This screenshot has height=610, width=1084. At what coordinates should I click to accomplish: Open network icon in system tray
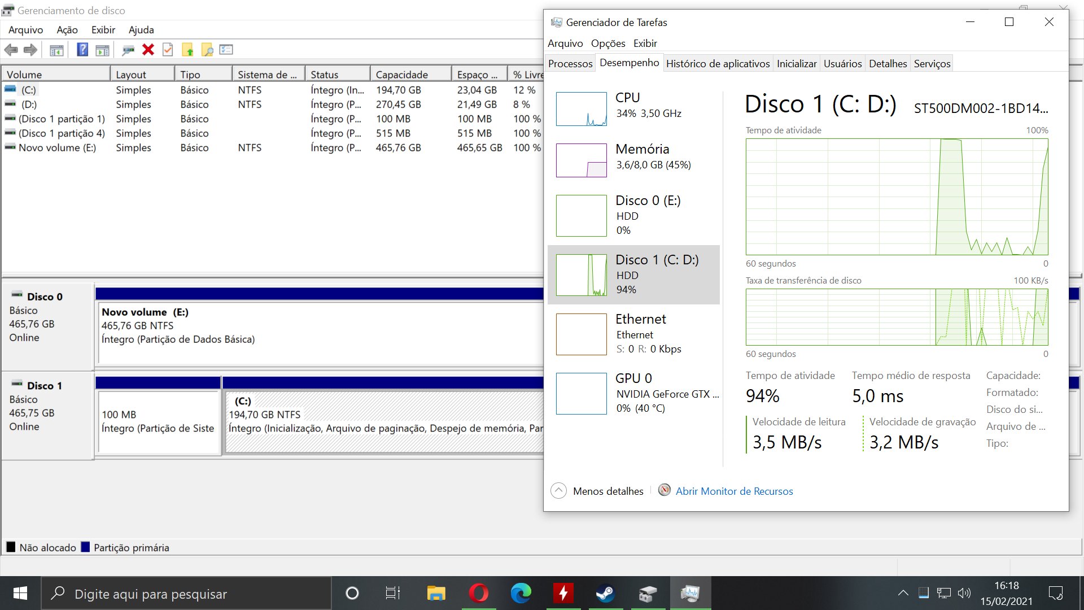944,593
